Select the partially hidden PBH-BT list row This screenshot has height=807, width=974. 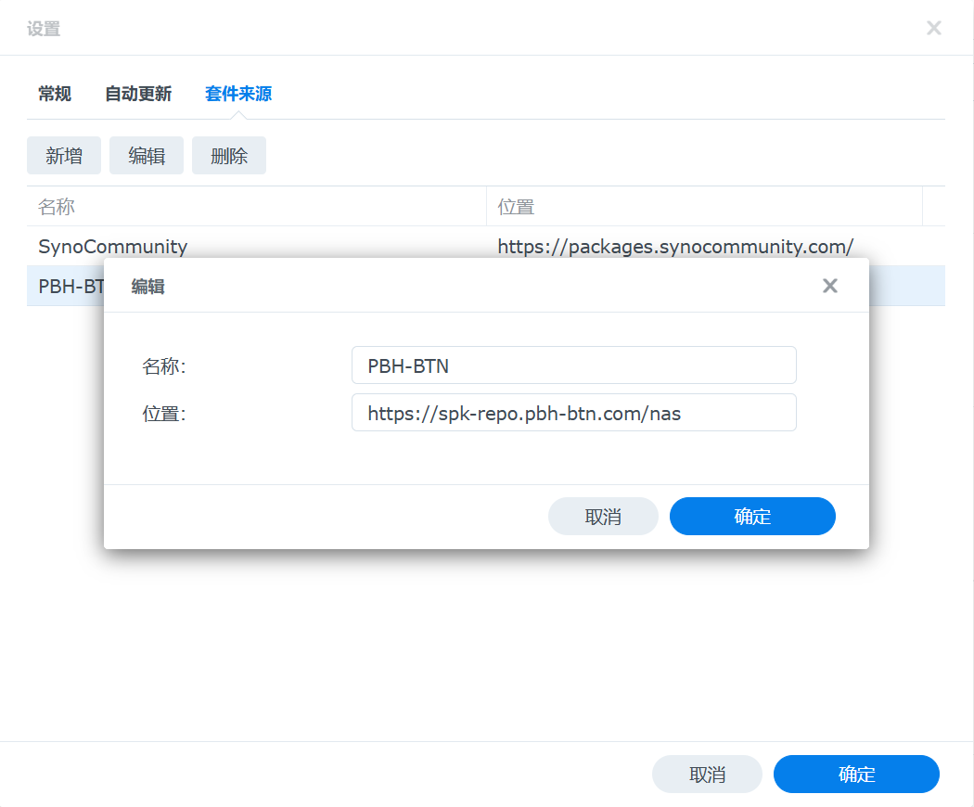point(65,287)
